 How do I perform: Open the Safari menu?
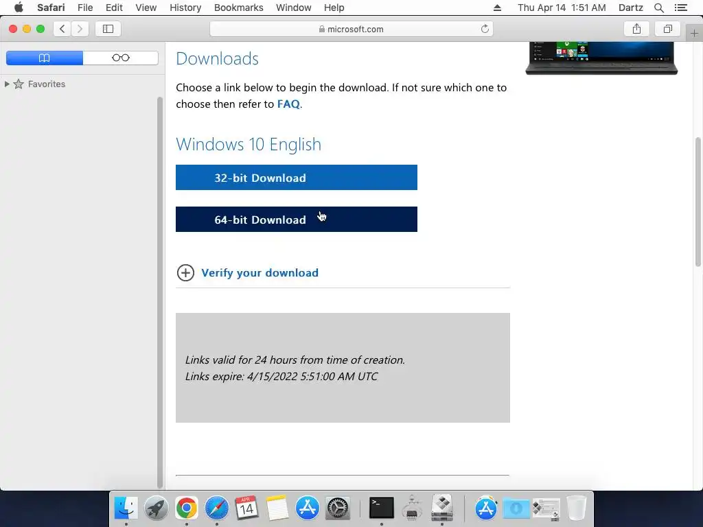click(x=51, y=8)
